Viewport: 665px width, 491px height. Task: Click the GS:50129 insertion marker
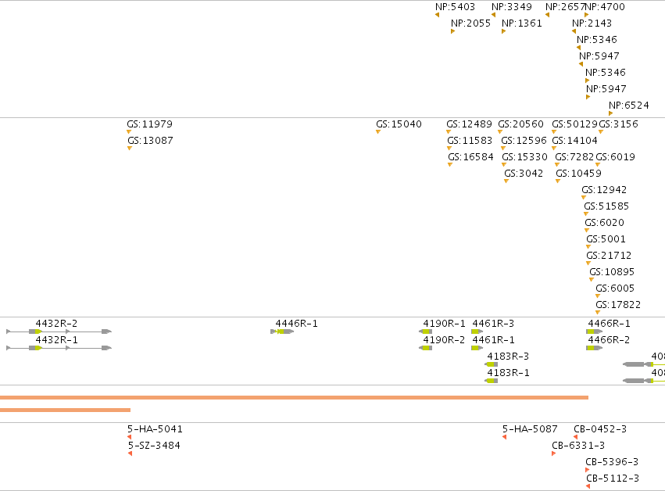click(x=554, y=131)
